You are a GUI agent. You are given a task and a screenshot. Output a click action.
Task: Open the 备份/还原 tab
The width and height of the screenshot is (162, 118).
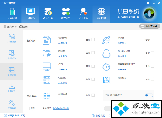pos(48,14)
